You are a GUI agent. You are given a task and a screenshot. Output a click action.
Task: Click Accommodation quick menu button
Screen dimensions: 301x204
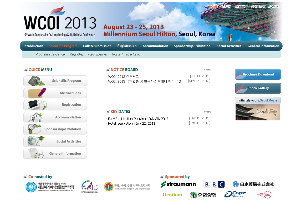[x=55, y=117]
